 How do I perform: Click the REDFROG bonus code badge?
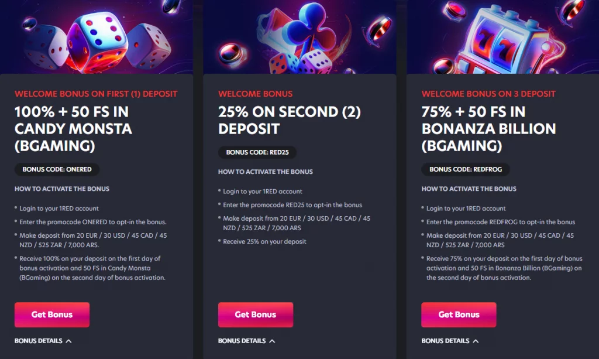coord(466,169)
